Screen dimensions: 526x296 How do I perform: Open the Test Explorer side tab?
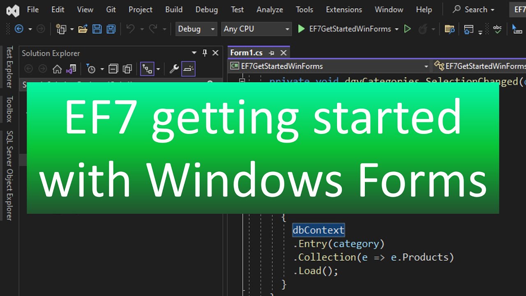pyautogui.click(x=9, y=67)
